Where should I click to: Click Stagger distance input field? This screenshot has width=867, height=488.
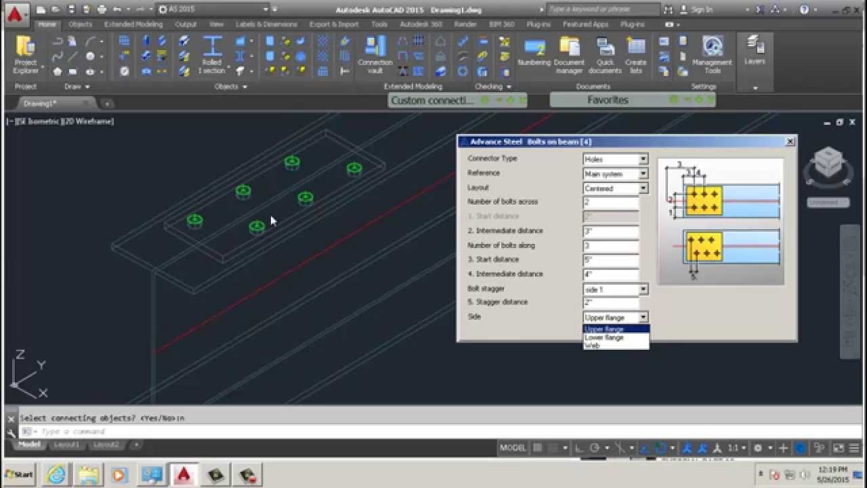click(x=610, y=303)
